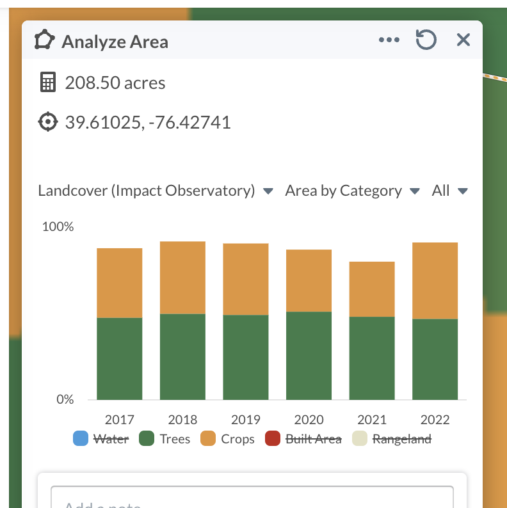Open the All years dropdown
507x508 pixels.
click(449, 191)
